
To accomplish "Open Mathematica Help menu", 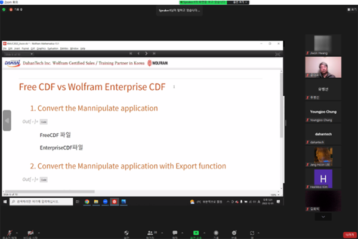I will click(83, 48).
